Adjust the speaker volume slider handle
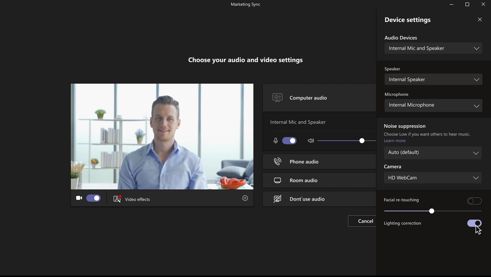The width and height of the screenshot is (491, 277). coord(362,141)
